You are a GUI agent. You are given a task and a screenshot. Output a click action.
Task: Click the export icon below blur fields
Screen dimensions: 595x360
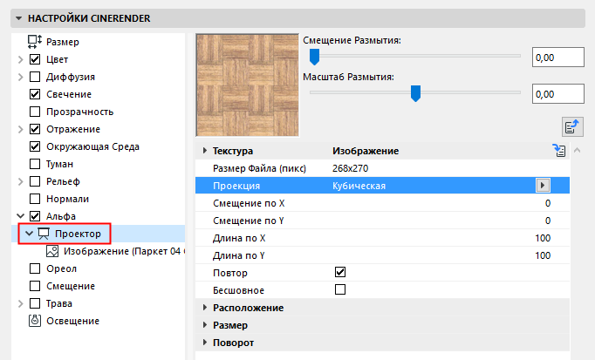click(x=572, y=127)
